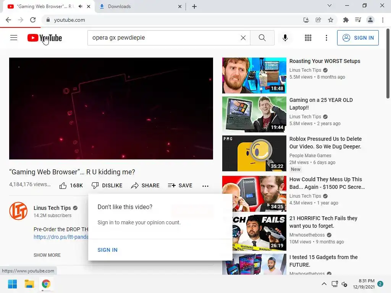Open the Chrome profile avatar
Viewport: 391px width, 293px height.
(x=370, y=20)
